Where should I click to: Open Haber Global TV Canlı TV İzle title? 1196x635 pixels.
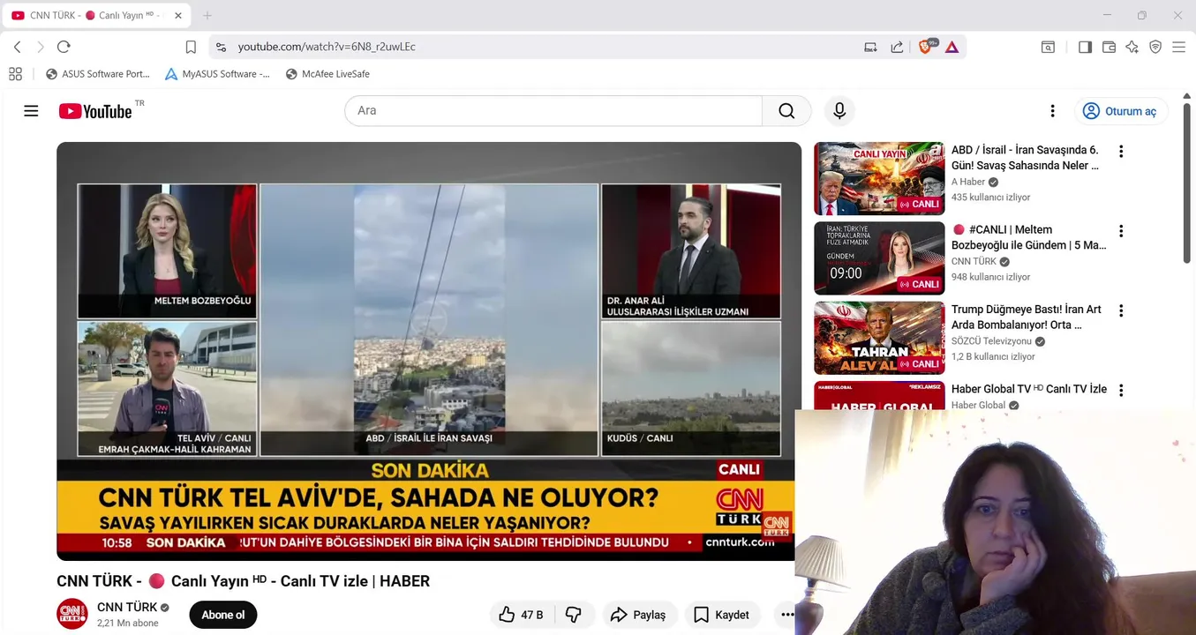click(x=1029, y=389)
